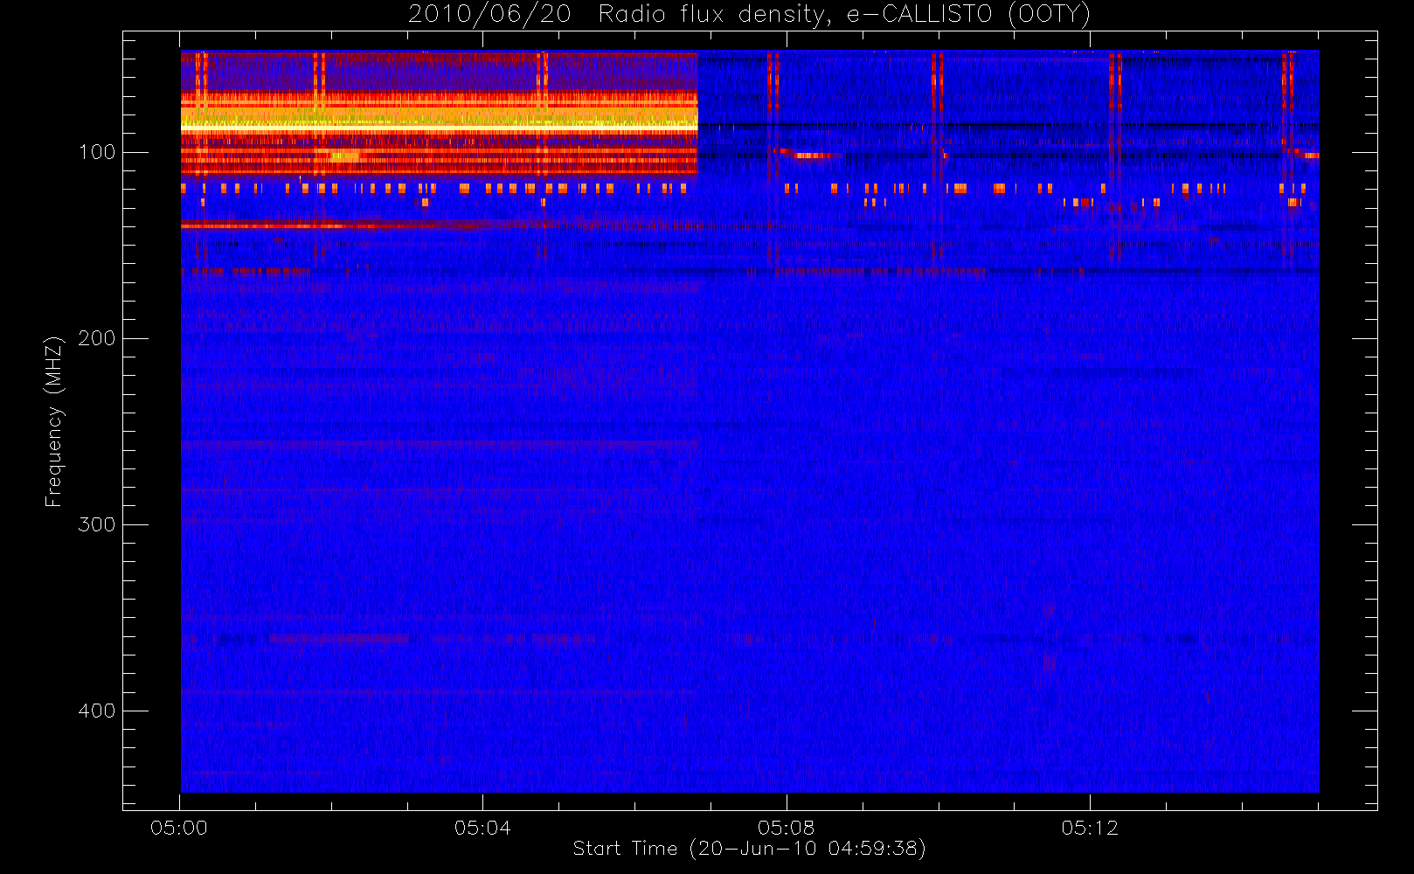Click the 05:08 time tick label
This screenshot has height=874, width=1414.
point(787,828)
